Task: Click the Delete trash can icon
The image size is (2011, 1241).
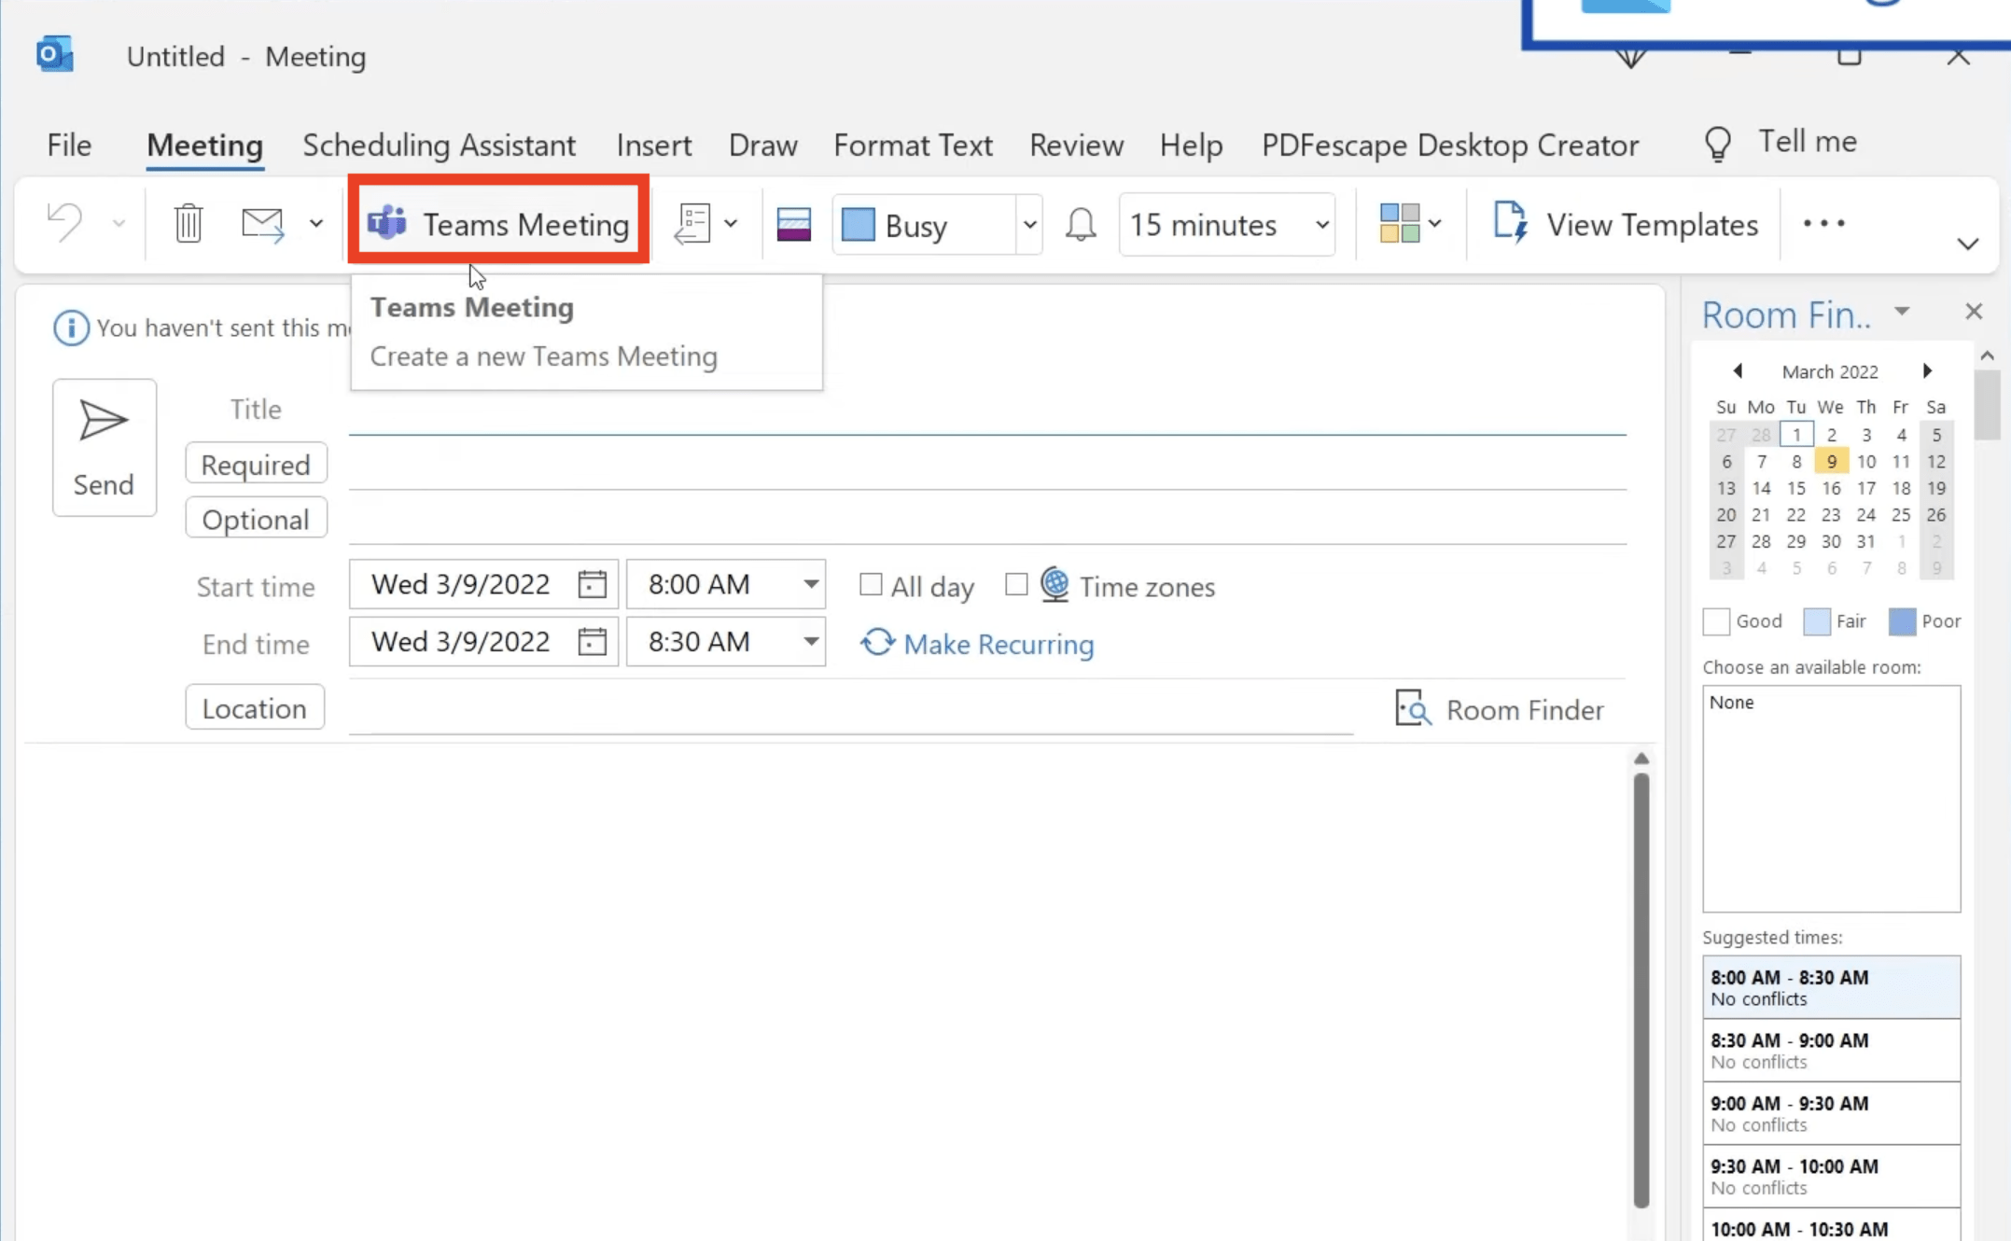Action: [189, 224]
